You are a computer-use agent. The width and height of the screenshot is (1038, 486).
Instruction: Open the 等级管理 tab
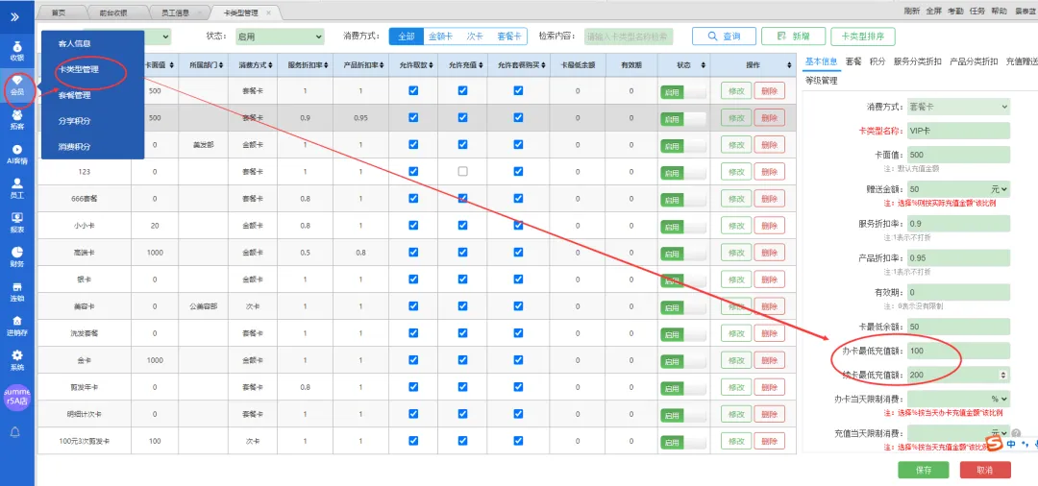[x=821, y=81]
